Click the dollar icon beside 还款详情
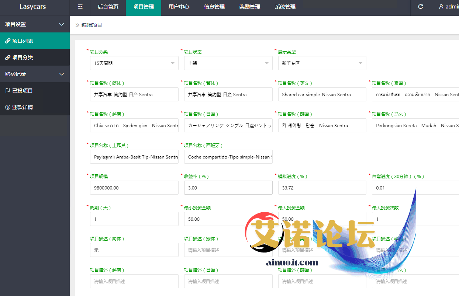The image size is (459, 296). (8, 107)
